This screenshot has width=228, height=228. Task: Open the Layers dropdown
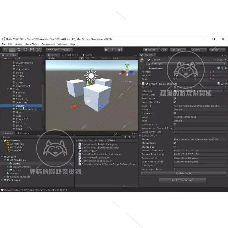click(x=199, y=50)
